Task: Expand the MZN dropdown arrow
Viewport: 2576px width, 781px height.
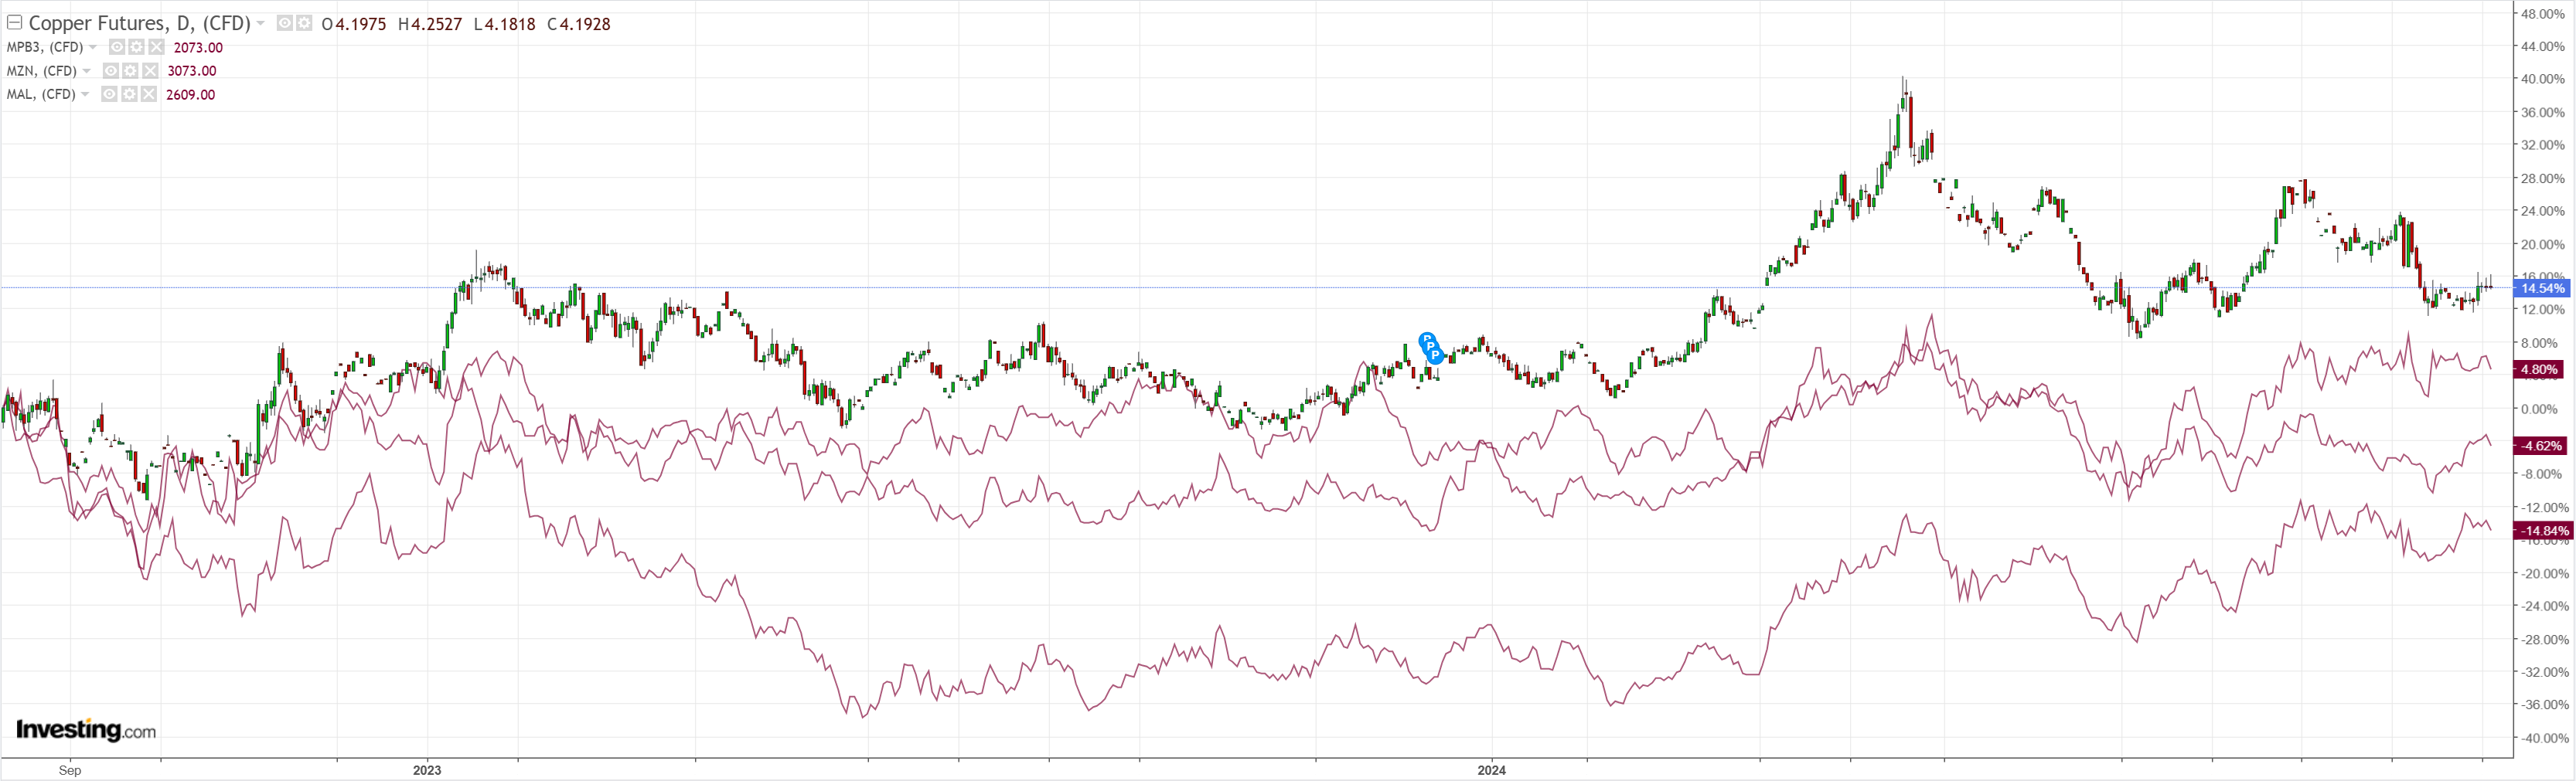Action: point(87,71)
